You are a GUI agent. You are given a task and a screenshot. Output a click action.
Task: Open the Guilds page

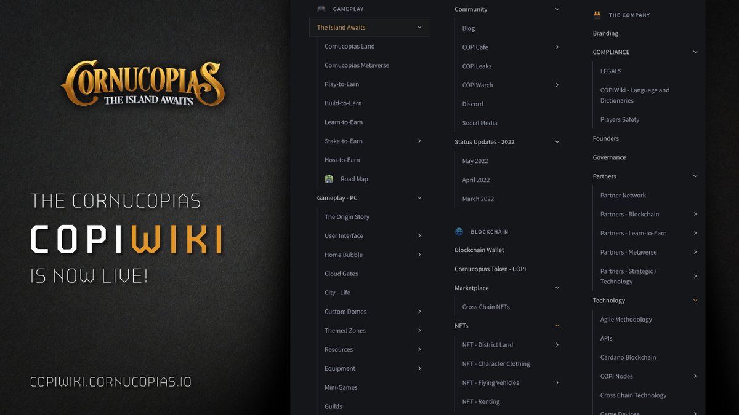[x=333, y=406]
